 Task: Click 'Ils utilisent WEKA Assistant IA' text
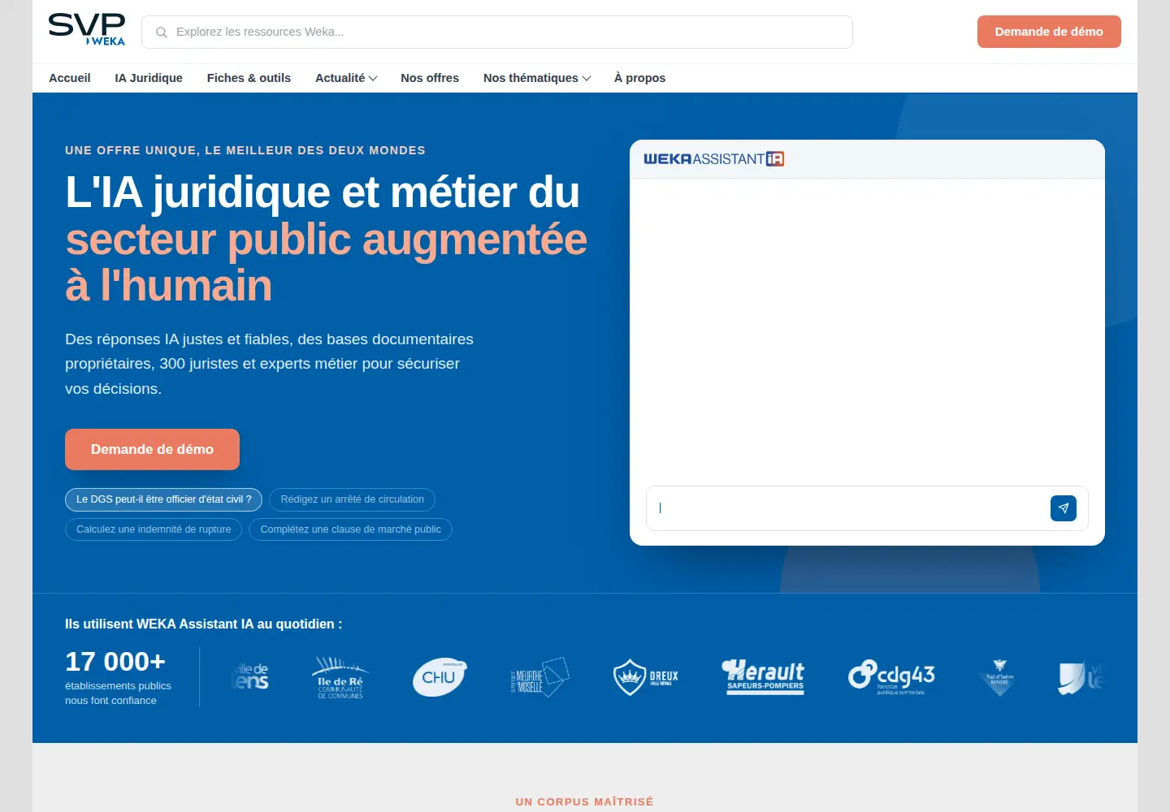click(x=203, y=624)
